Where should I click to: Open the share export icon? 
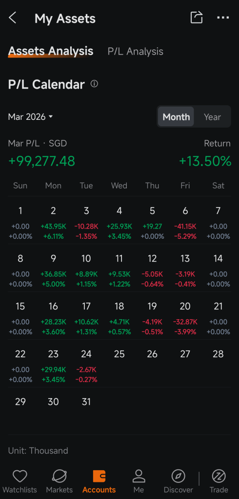(196, 17)
